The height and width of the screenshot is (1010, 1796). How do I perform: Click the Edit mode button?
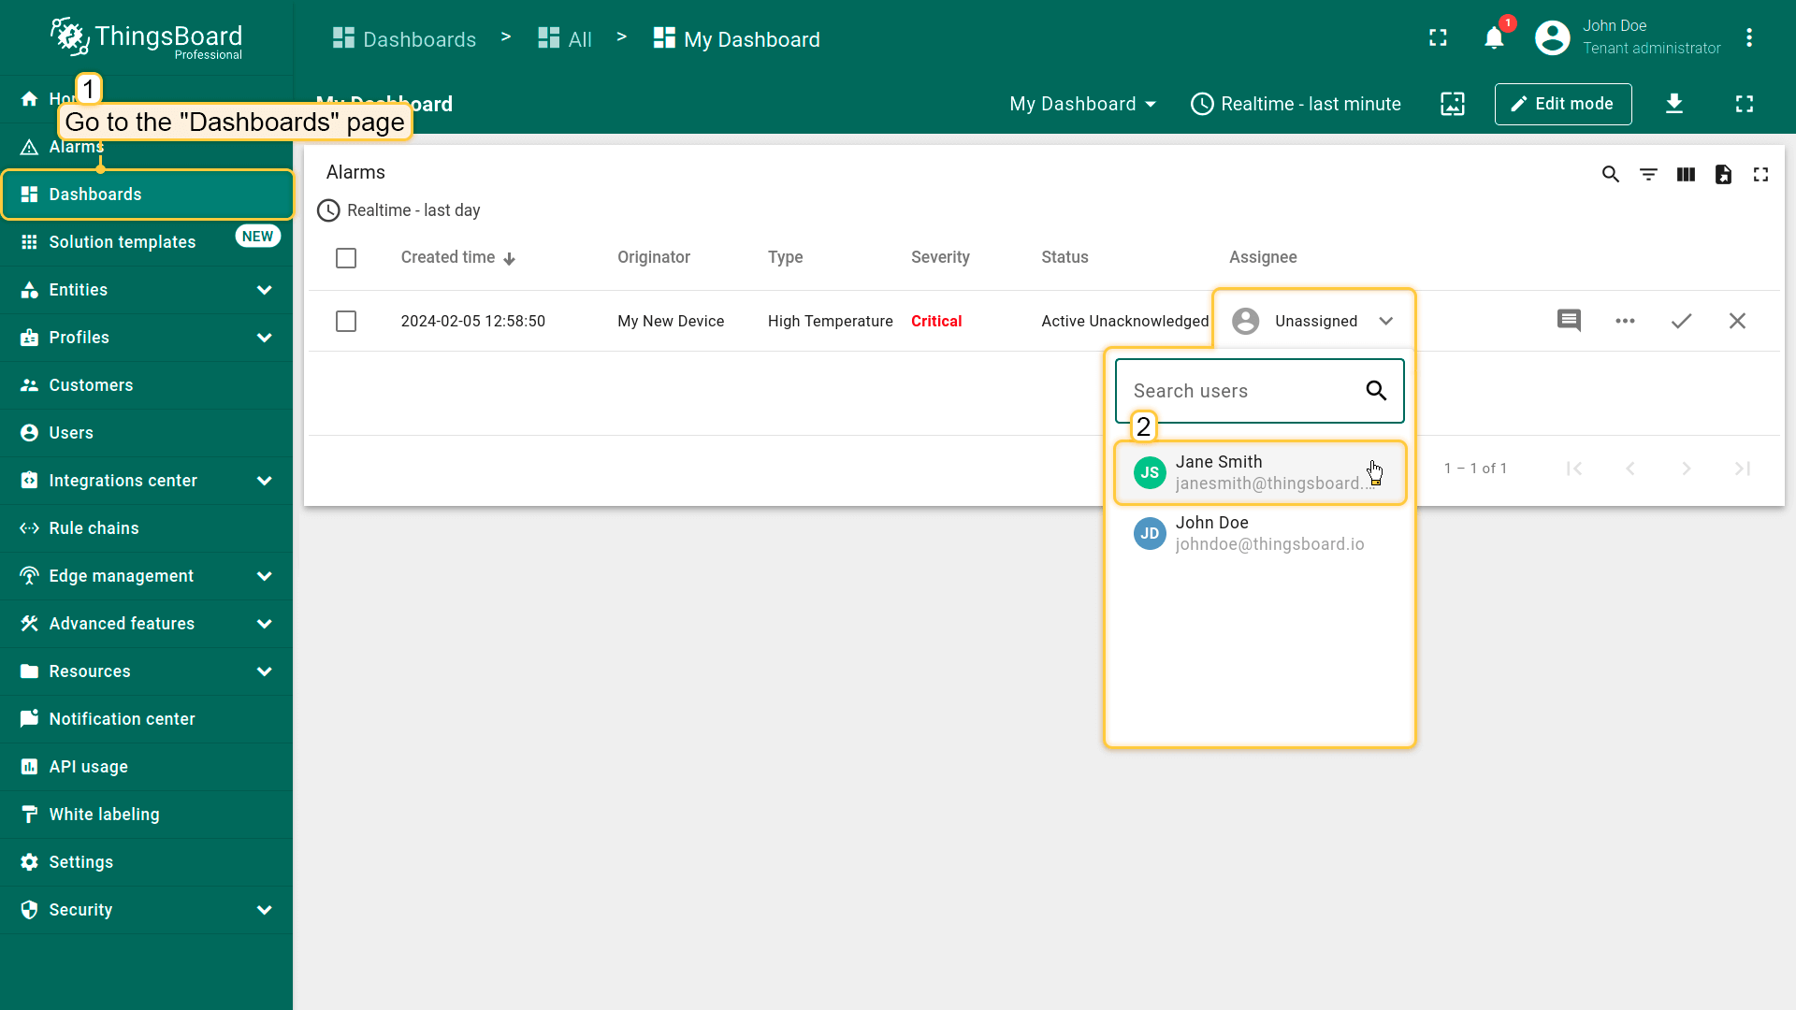[x=1562, y=104]
